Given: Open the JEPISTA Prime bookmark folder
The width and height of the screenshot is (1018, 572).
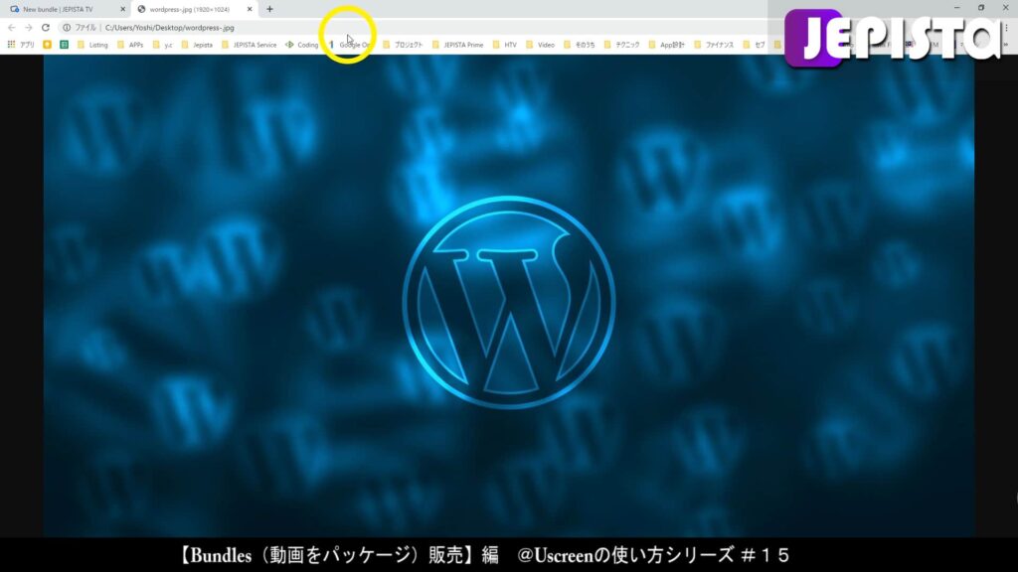Looking at the screenshot, I should pyautogui.click(x=457, y=45).
